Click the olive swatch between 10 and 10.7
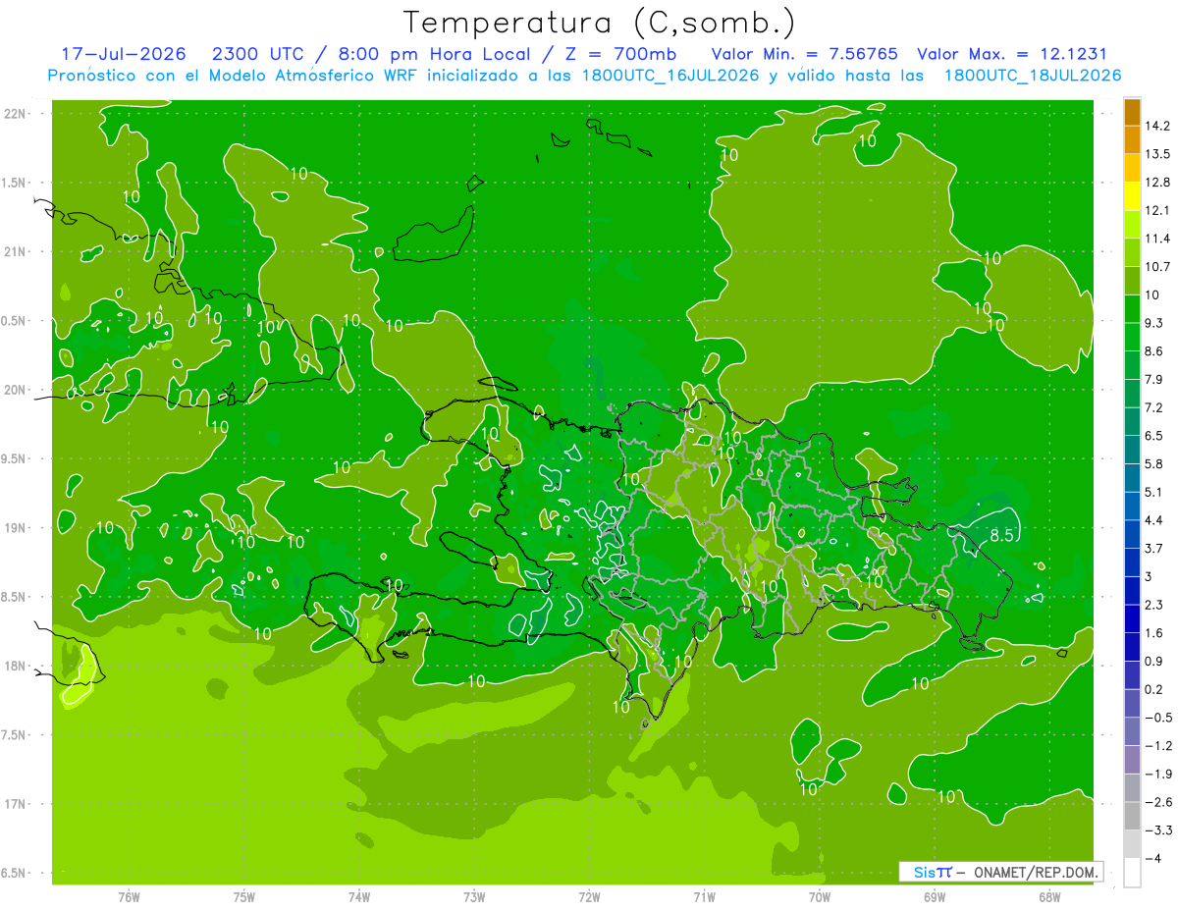Image resolution: width=1178 pixels, height=910 pixels. tap(1132, 279)
